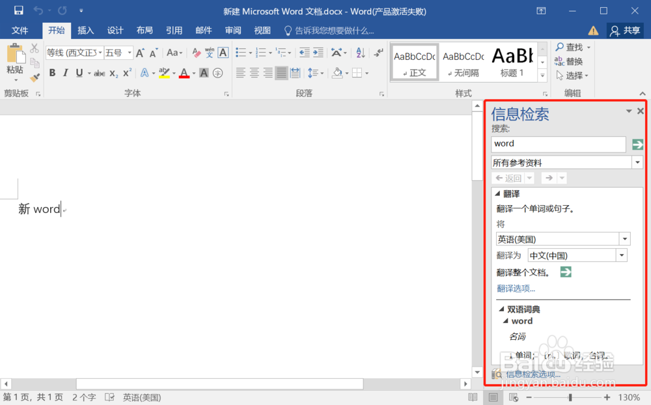Click the Save icon in the title bar
Viewport: 651px width, 405px height.
[19, 10]
